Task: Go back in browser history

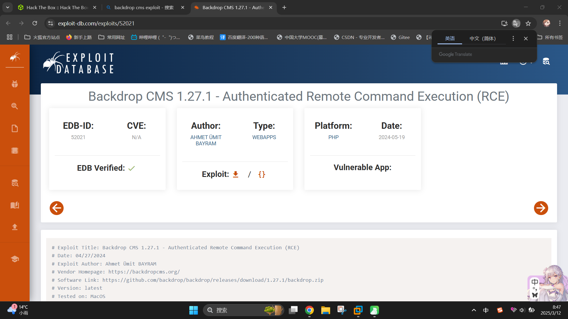Action: click(8, 23)
